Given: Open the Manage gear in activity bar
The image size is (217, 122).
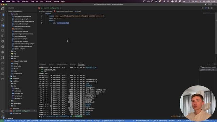Looking at the screenshot, I should pyautogui.click(x=3, y=117).
